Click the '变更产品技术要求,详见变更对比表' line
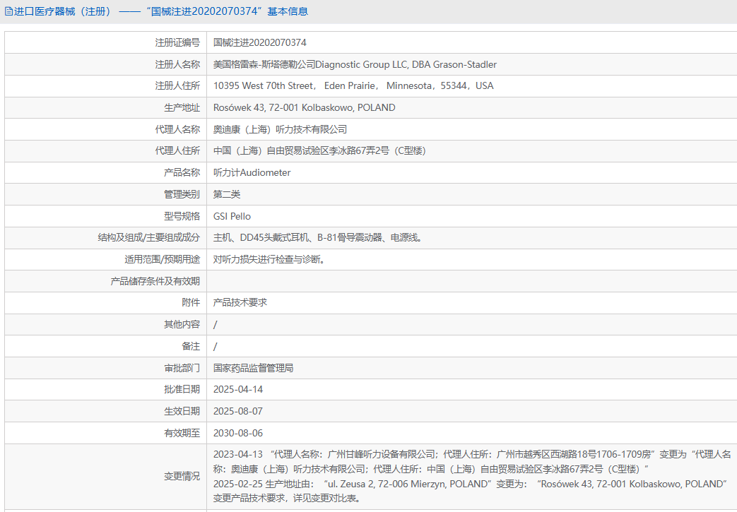Image resolution: width=737 pixels, height=512 pixels. [288, 499]
